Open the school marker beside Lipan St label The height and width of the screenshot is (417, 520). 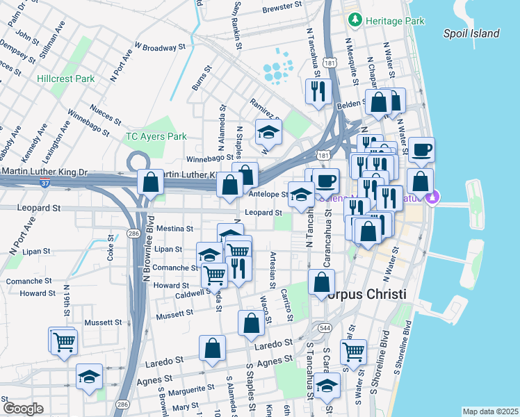click(209, 255)
